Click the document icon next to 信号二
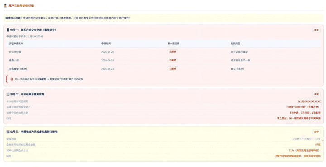Screen dimensions: 326x167 pyautogui.click(x=8, y=94)
